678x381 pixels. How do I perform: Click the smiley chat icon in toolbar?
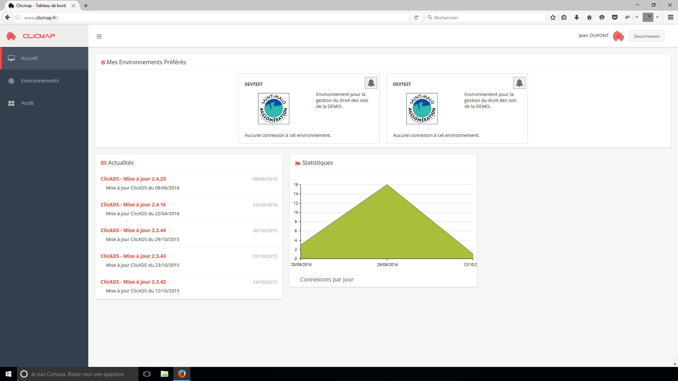(602, 17)
